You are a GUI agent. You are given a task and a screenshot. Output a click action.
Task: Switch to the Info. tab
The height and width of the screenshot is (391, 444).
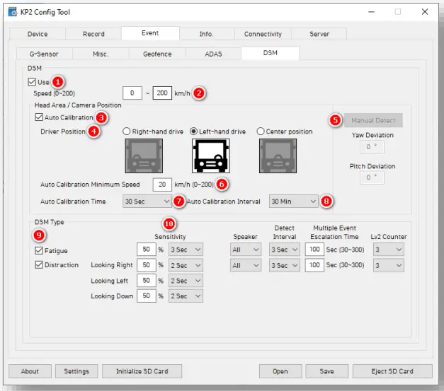point(207,34)
